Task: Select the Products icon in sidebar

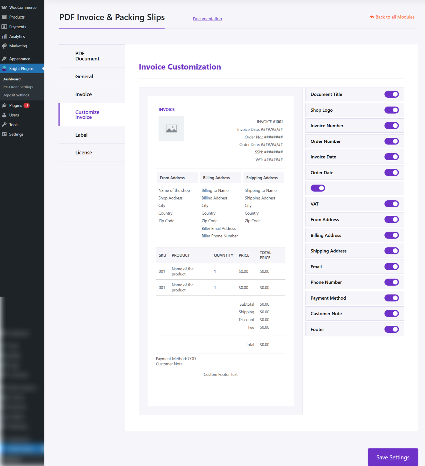Action: point(4,17)
